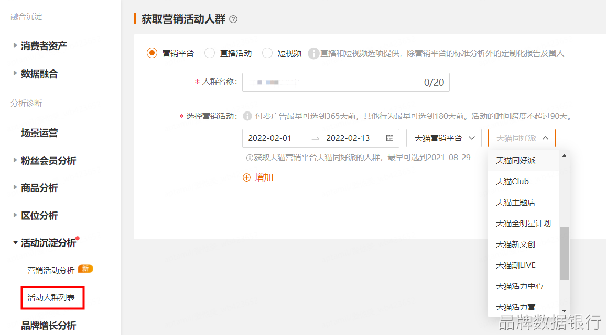Viewport: 606px width, 335px height.
Task: Open the calendar icon in date range
Action: [389, 138]
